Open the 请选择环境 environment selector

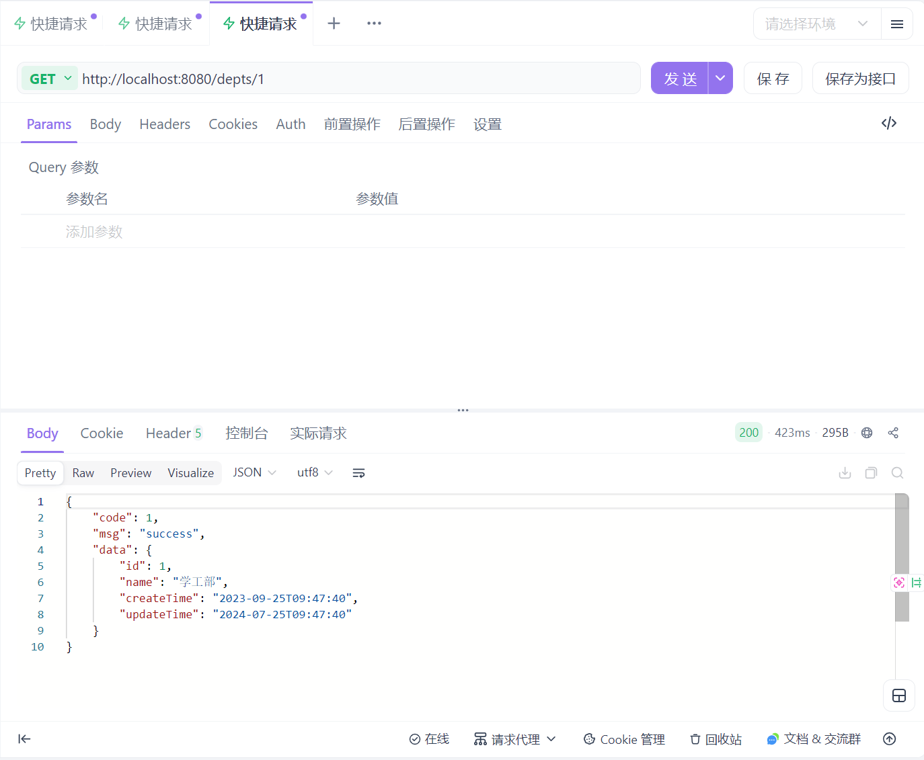pyautogui.click(x=817, y=24)
